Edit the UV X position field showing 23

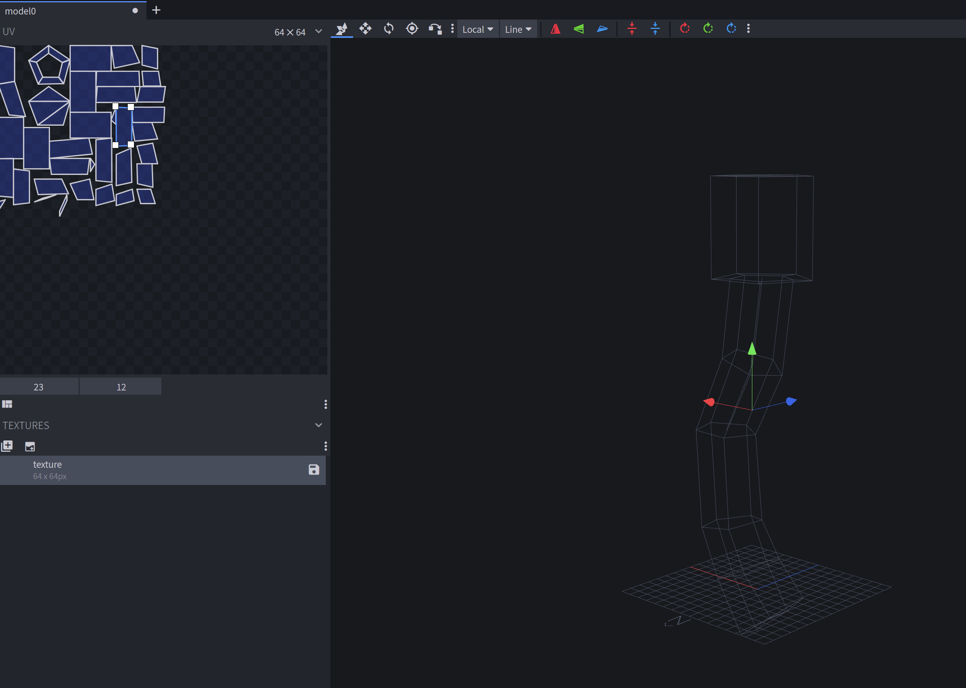pyautogui.click(x=39, y=386)
